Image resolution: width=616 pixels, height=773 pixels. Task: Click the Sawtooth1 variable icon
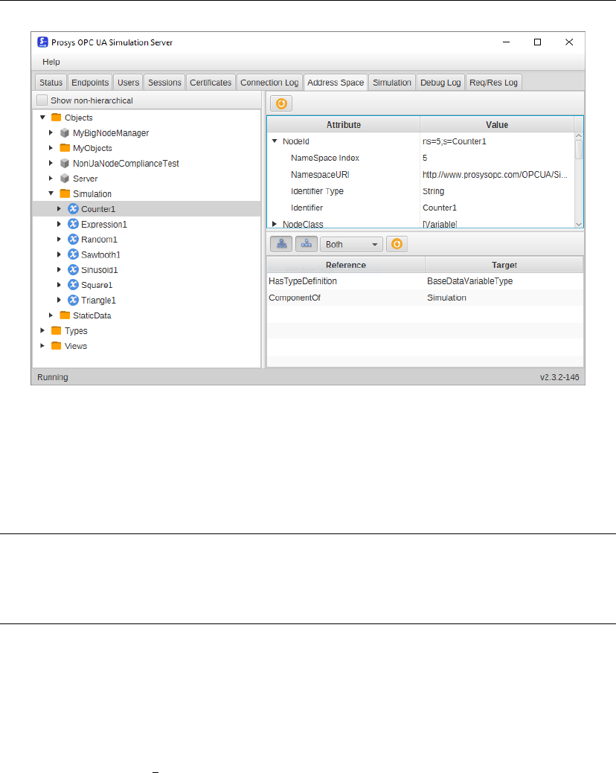tap(73, 254)
